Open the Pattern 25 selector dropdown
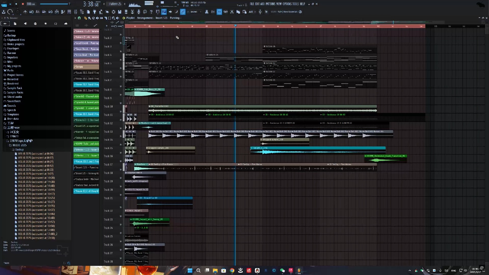Image resolution: width=489 pixels, height=275 pixels. point(115,4)
